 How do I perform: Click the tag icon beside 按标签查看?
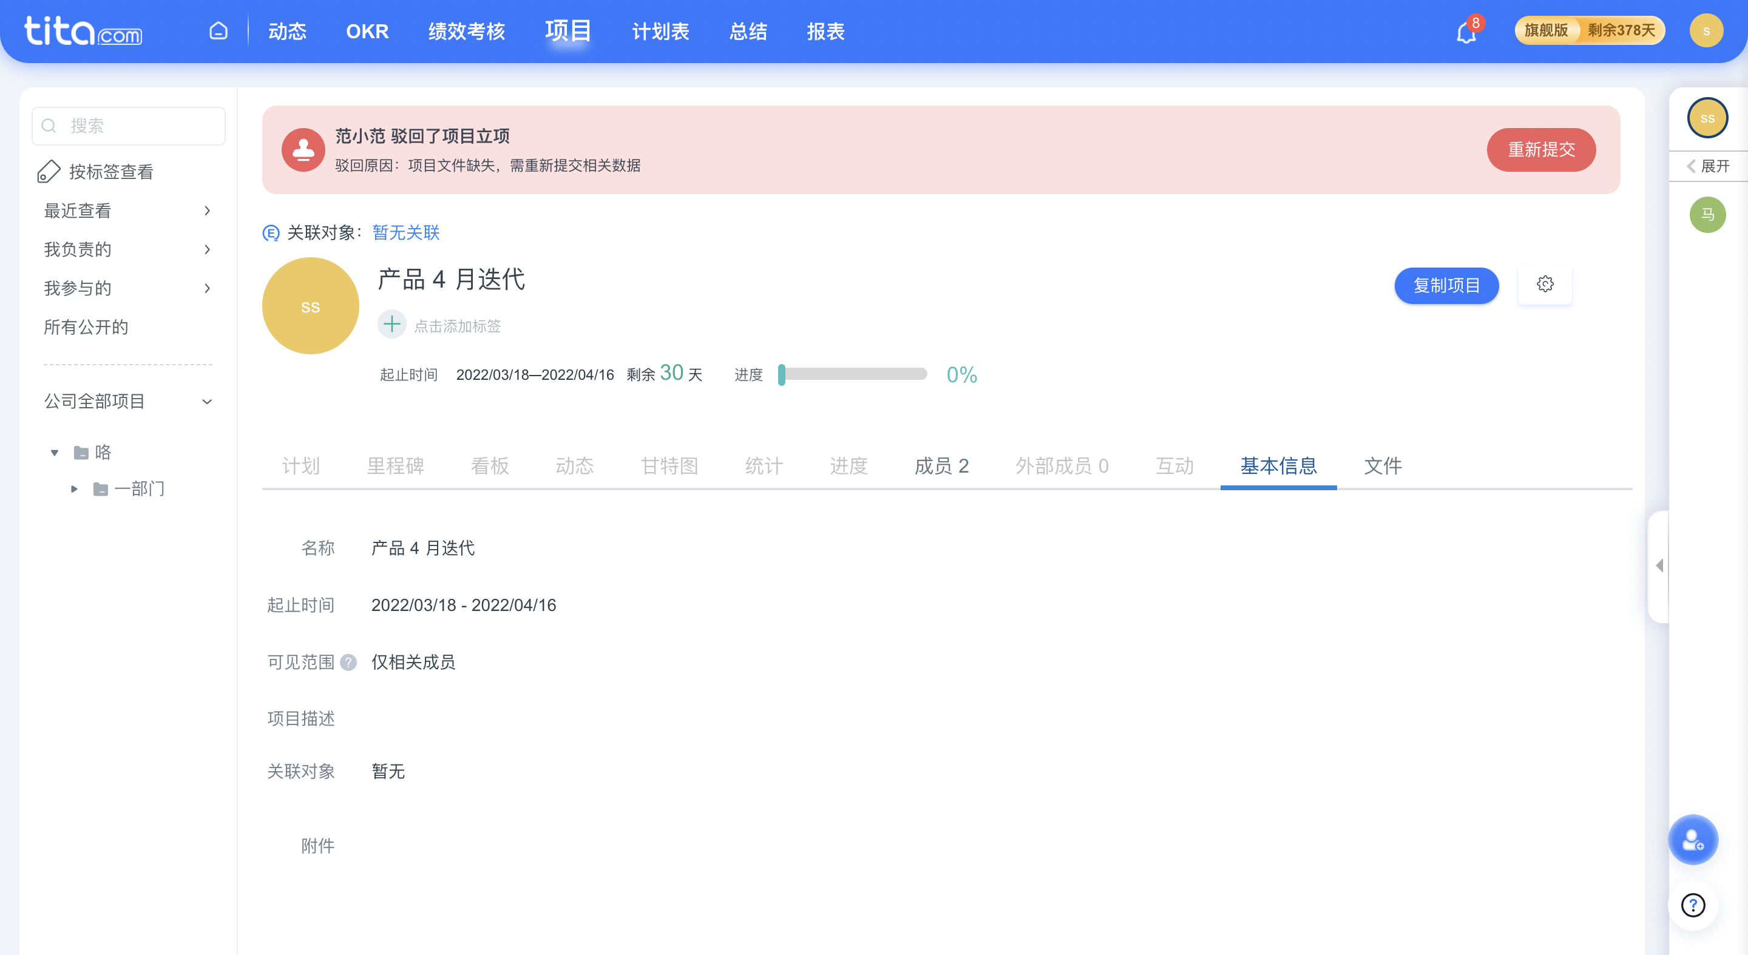click(x=49, y=172)
